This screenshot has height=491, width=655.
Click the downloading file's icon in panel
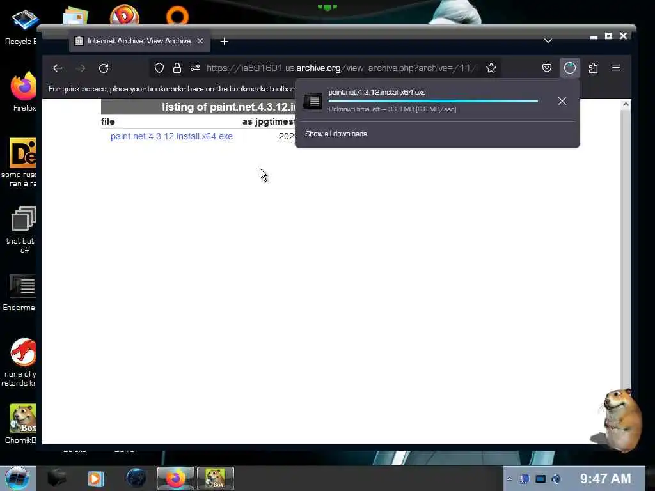(x=312, y=101)
